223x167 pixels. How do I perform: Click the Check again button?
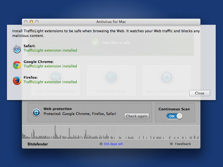[137, 116]
